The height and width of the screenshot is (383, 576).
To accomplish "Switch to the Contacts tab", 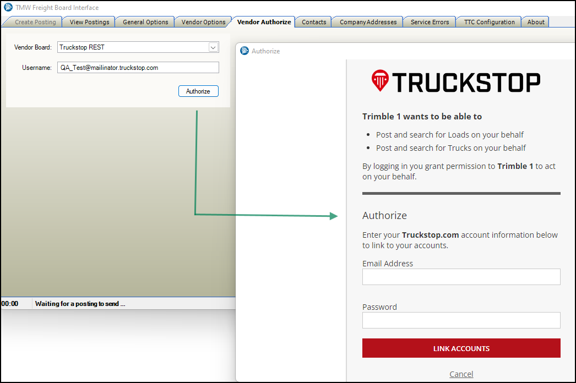I will click(x=313, y=21).
